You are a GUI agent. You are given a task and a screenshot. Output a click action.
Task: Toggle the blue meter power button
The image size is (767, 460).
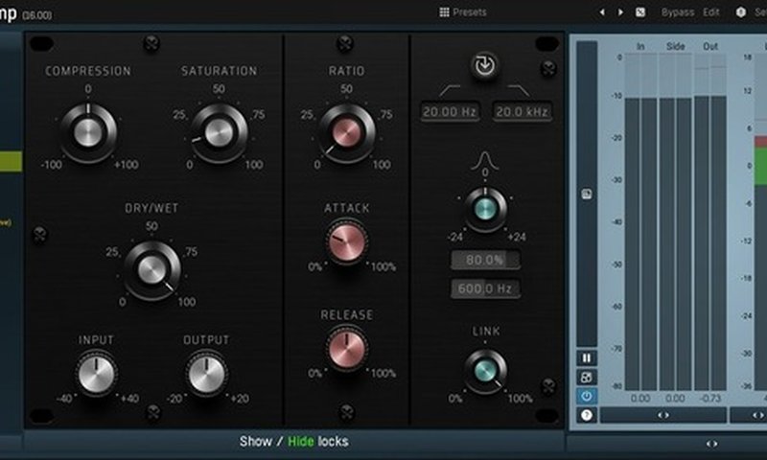586,396
